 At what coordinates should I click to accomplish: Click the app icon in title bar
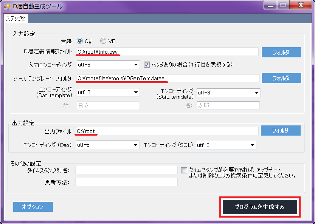(7, 6)
